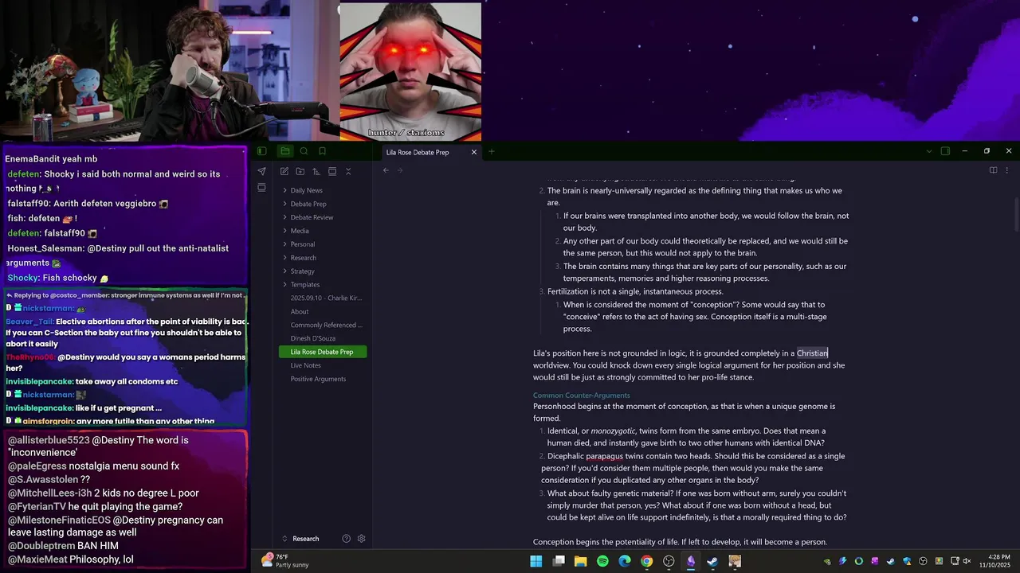Screen dimensions: 1020x573
Task: Open a new tab with plus icon
Action: [492, 151]
